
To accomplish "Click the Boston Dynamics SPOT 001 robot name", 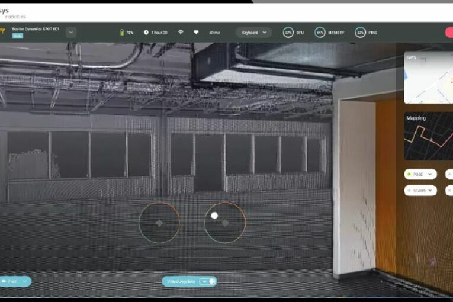I will (x=36, y=28).
